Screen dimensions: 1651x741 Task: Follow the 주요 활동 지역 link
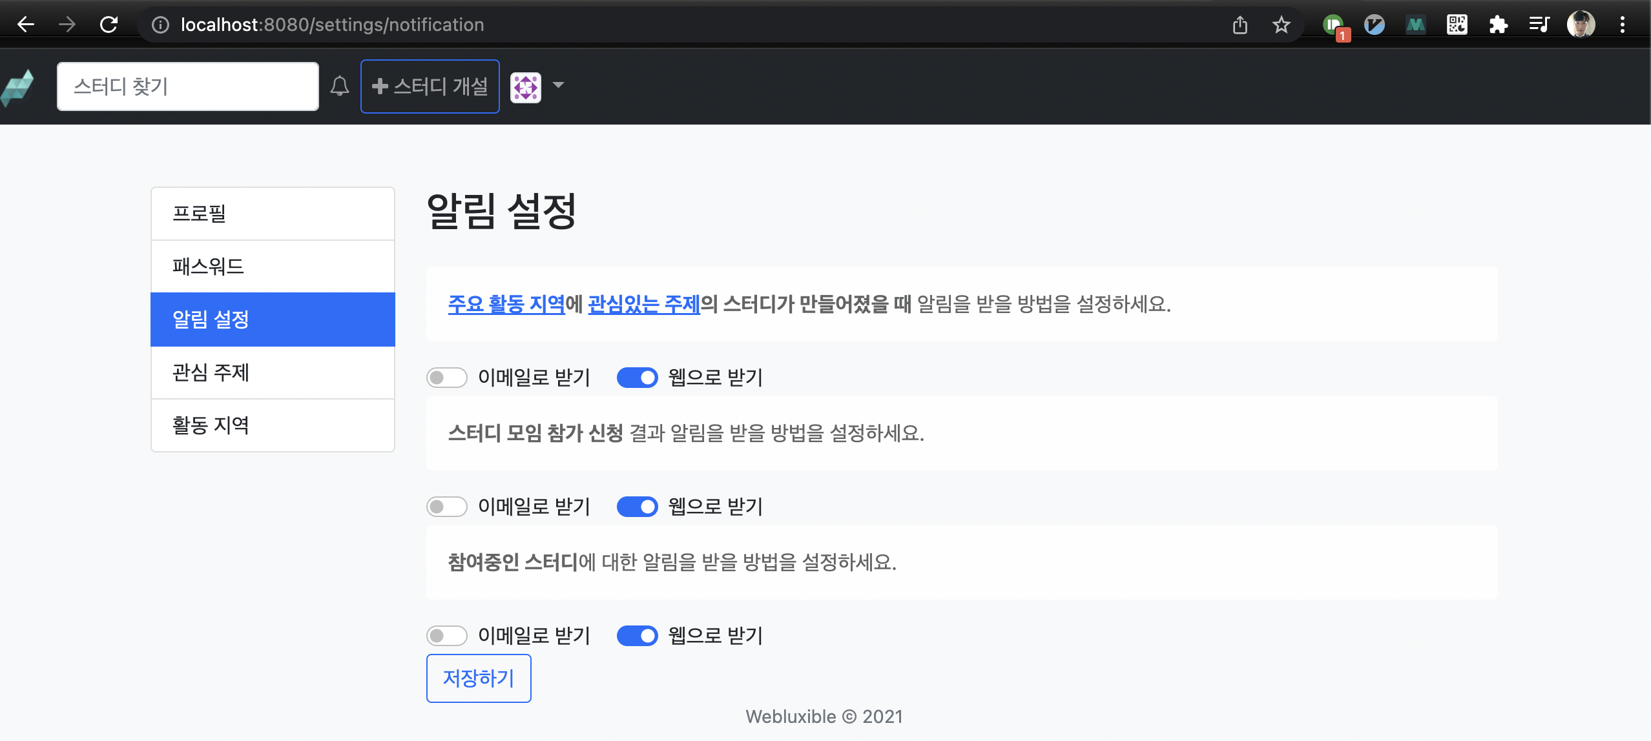click(x=506, y=304)
